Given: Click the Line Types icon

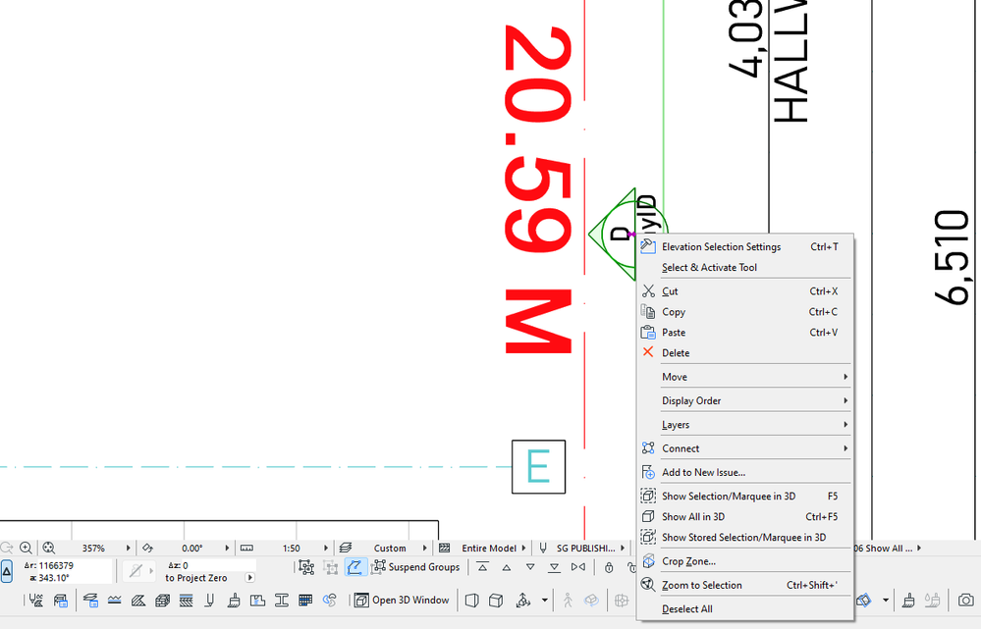Looking at the screenshot, I should click(115, 601).
